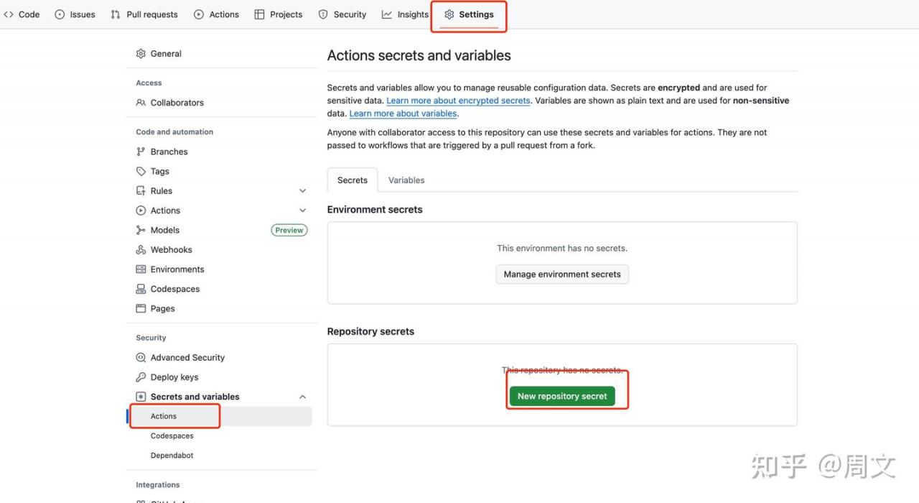Click the General gear icon in sidebar
This screenshot has width=919, height=503.
(x=141, y=54)
